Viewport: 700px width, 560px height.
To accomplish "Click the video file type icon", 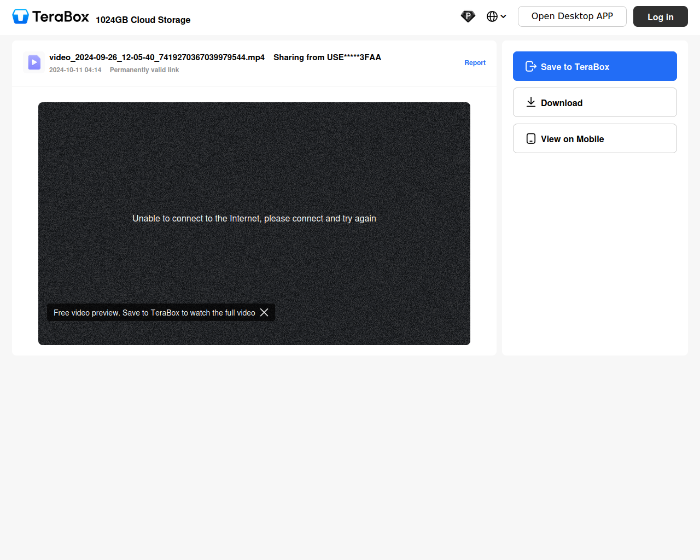I will 34,62.
